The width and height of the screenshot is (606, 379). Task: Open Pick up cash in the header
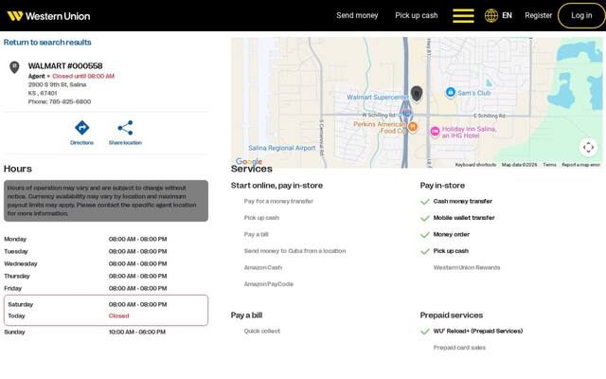point(417,15)
